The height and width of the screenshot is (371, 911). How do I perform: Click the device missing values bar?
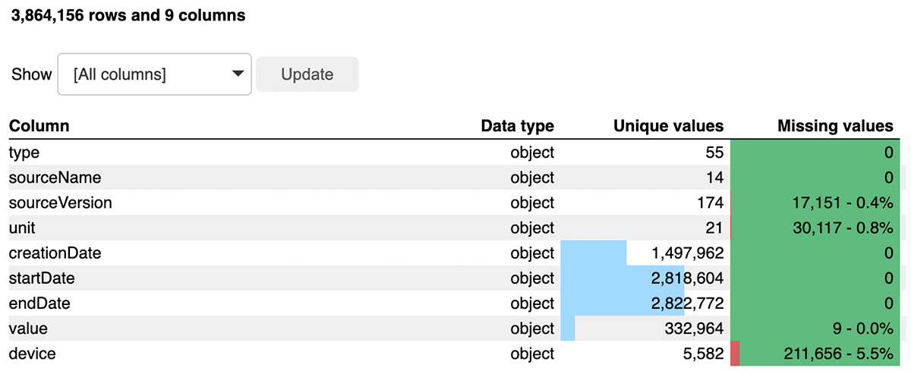(x=735, y=354)
